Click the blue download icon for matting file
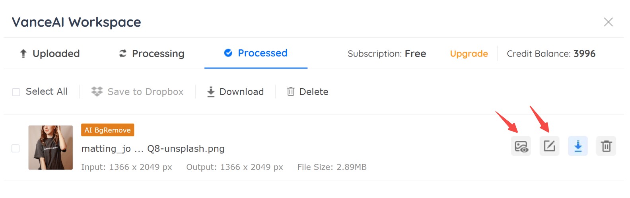The height and width of the screenshot is (198, 630). 578,146
